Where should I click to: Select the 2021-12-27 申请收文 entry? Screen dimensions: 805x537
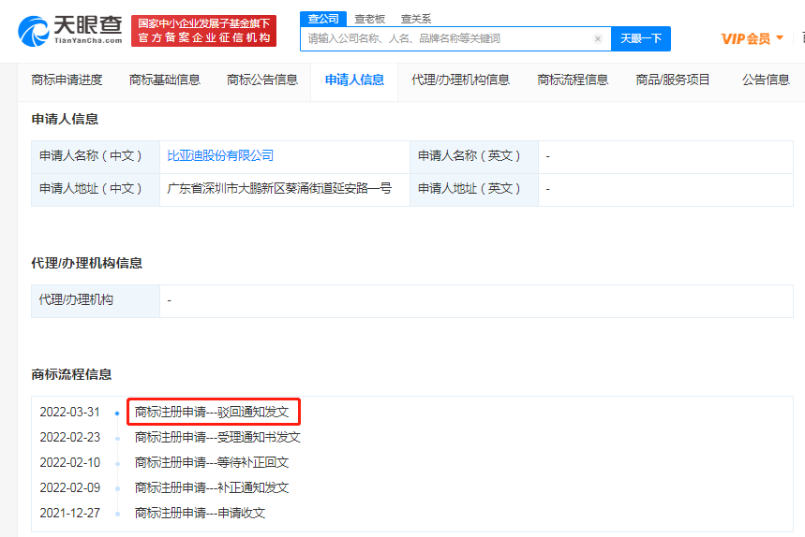(200, 513)
